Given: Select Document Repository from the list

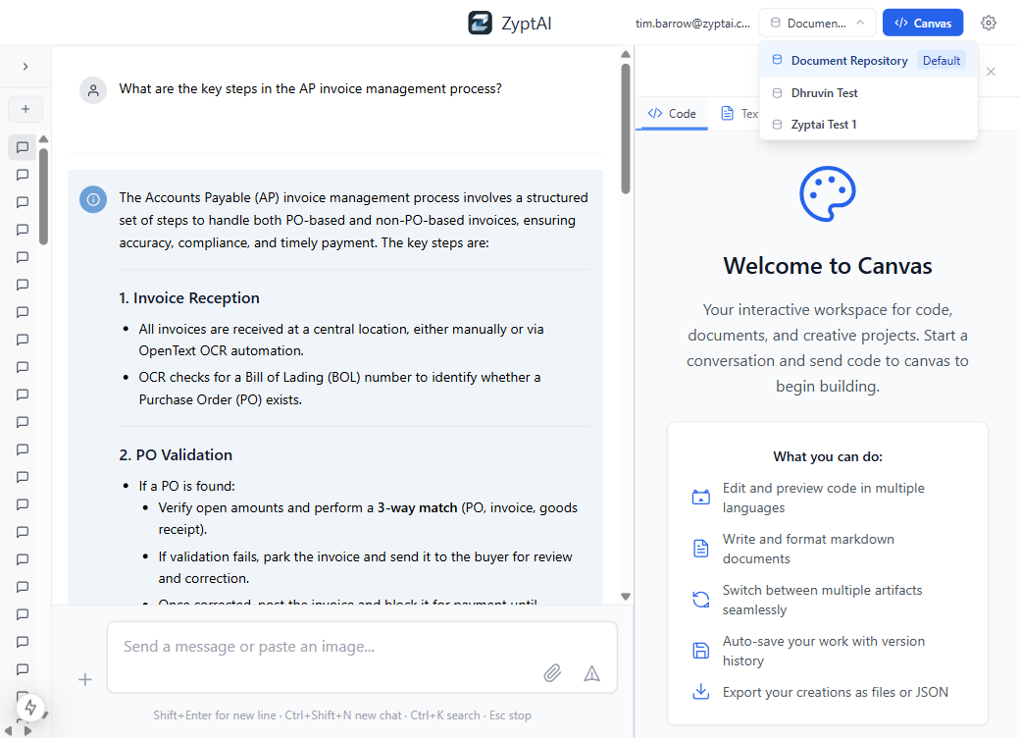Looking at the screenshot, I should pyautogui.click(x=868, y=61).
